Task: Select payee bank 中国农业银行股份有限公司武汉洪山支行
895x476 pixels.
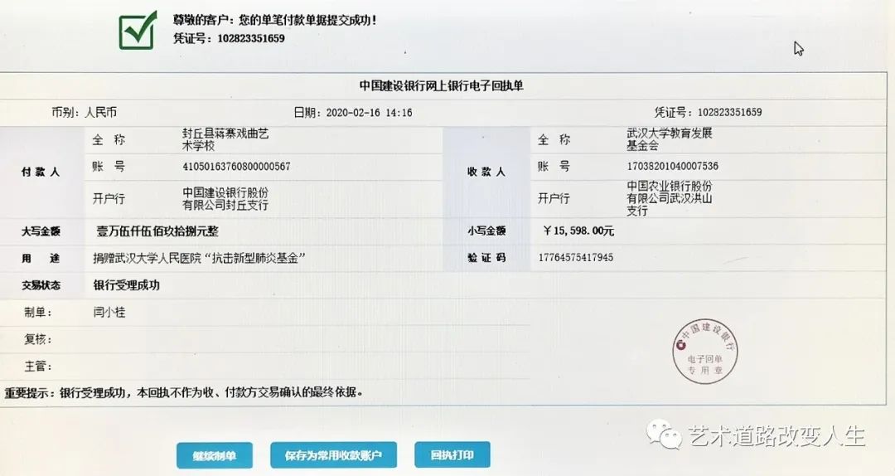Action: [669, 198]
